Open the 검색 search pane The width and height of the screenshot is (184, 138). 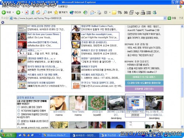tap(47, 12)
